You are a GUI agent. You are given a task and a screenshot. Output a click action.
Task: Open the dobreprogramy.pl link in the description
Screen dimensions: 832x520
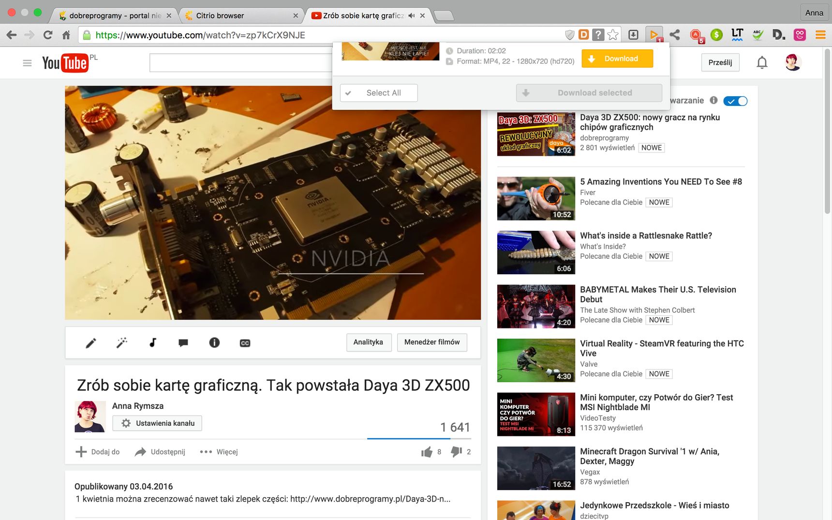coord(371,499)
